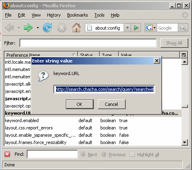The height and width of the screenshot is (170, 192).
Task: Click the Status column header
Action: (89, 55)
